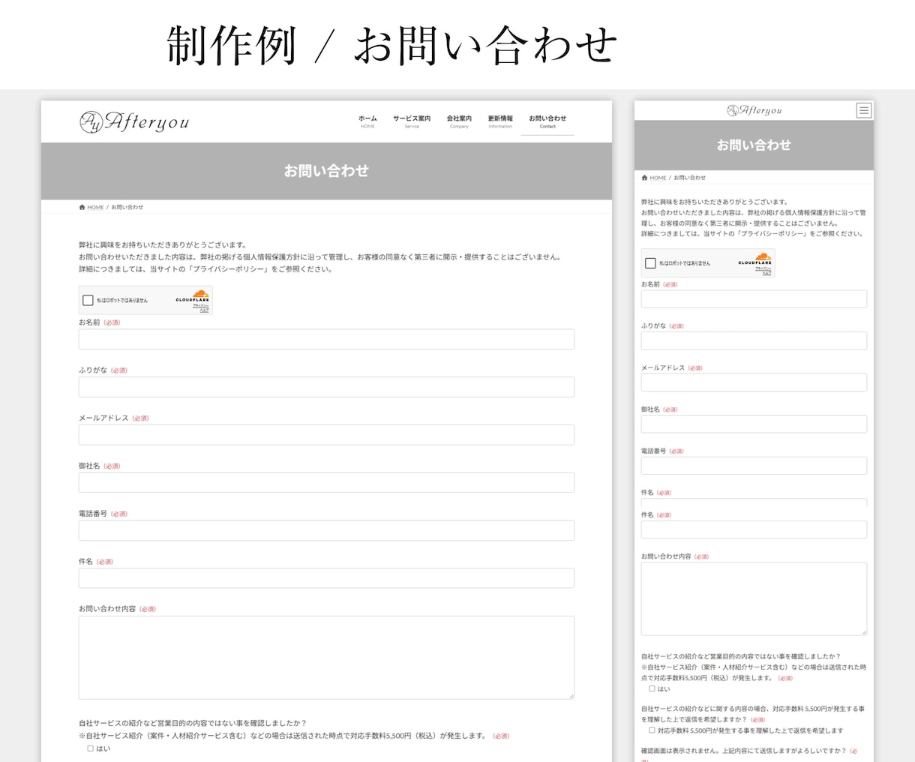Focus the お名前 field in the mobile preview
The height and width of the screenshot is (762, 915).
tap(754, 299)
